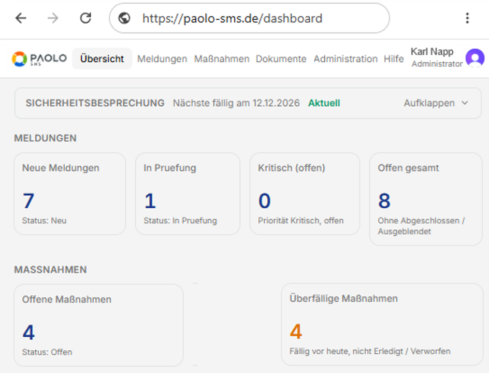Click the Sicherheitsbesprechung heading

tap(95, 103)
